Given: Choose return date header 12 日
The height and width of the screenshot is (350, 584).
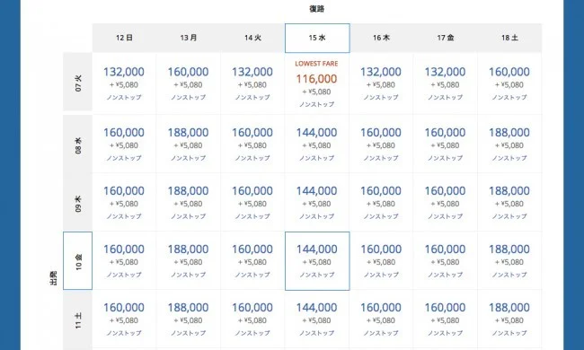Looking at the screenshot, I should click(124, 38).
